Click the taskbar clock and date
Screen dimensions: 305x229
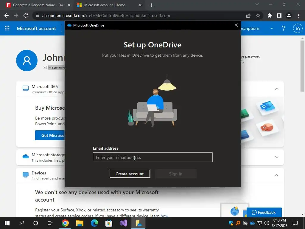(279, 223)
